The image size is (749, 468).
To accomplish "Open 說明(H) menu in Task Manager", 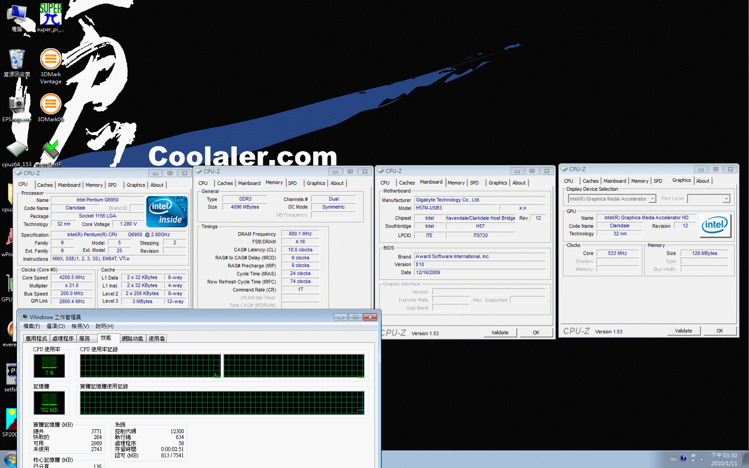I will [x=104, y=326].
